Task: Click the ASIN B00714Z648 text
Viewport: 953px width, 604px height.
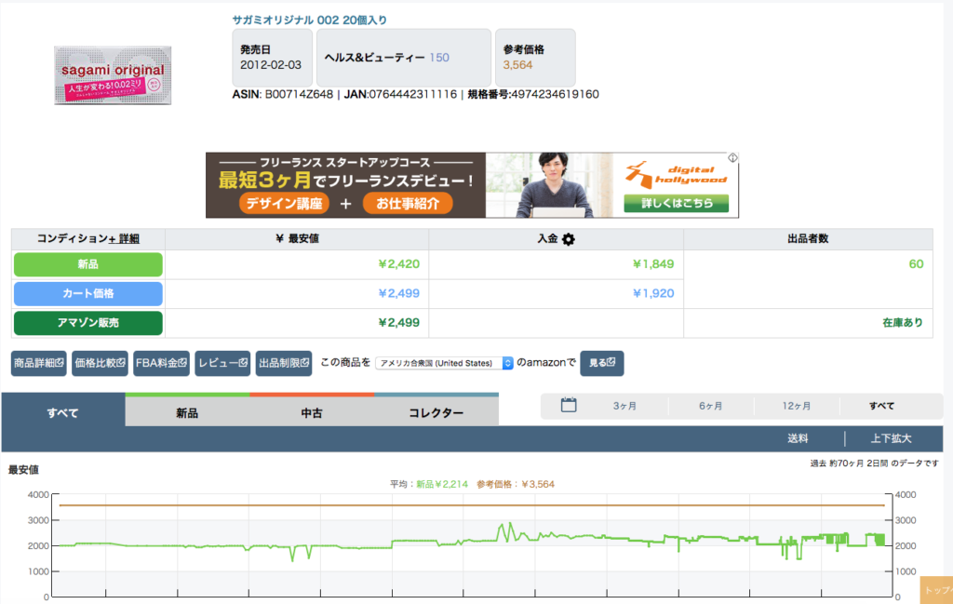Action: (283, 94)
